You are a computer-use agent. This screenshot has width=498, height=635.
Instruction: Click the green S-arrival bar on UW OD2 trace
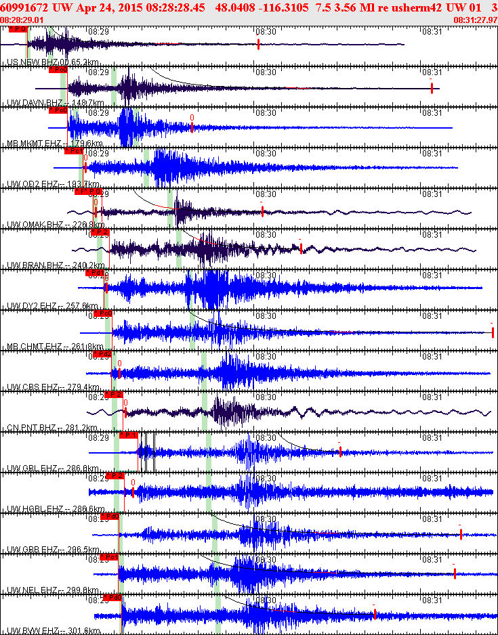pyautogui.click(x=146, y=168)
